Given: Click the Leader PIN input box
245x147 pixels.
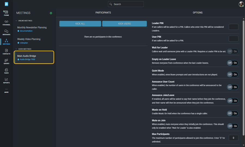Looking at the screenshot, I should tap(233, 27).
